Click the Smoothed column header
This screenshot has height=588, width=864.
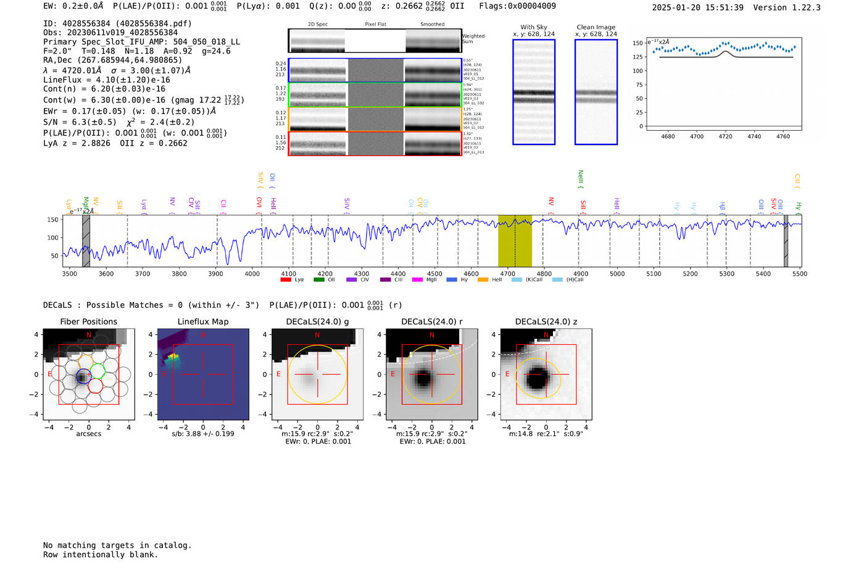pyautogui.click(x=432, y=25)
